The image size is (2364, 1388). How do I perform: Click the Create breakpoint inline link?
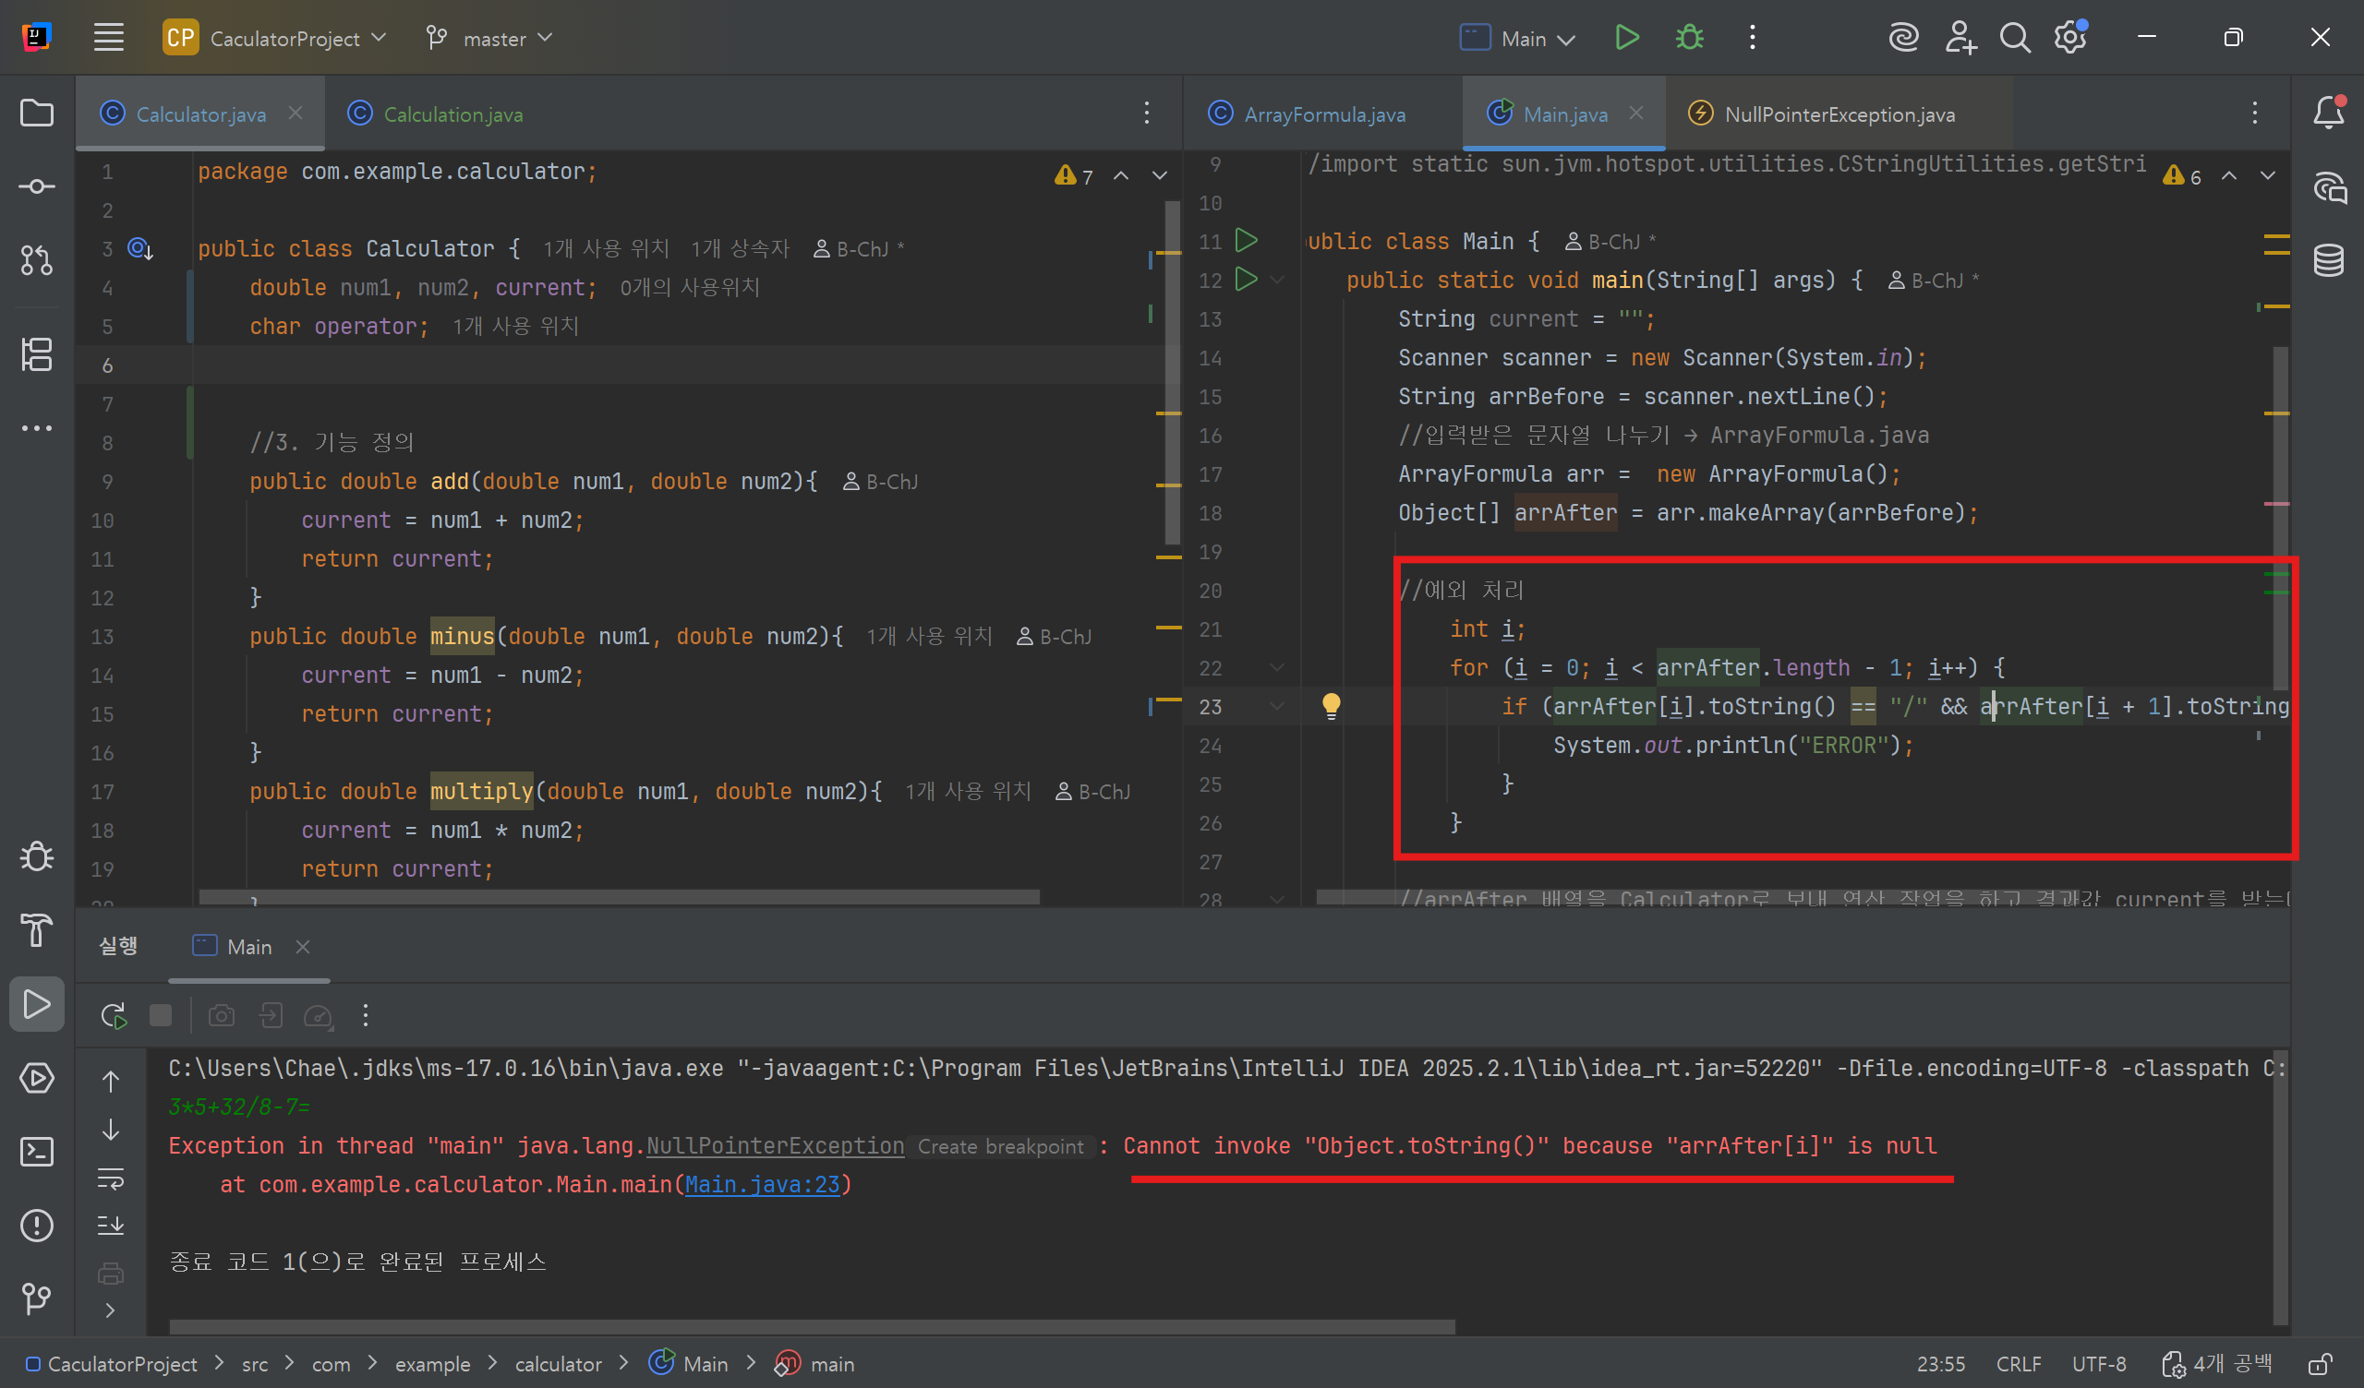tap(1000, 1146)
